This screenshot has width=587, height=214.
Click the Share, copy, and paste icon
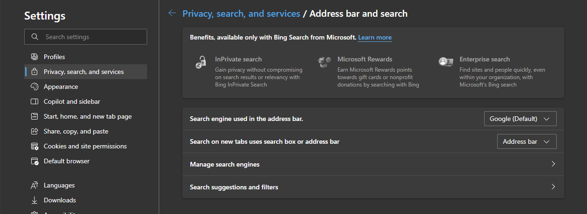point(34,131)
